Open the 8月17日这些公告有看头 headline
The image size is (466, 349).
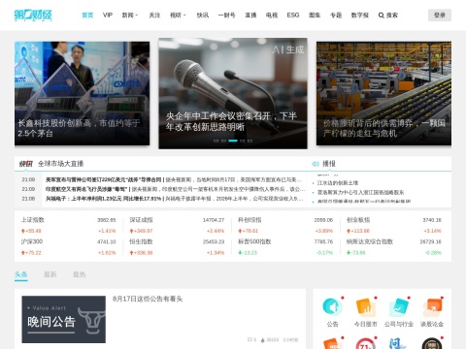click(x=148, y=299)
